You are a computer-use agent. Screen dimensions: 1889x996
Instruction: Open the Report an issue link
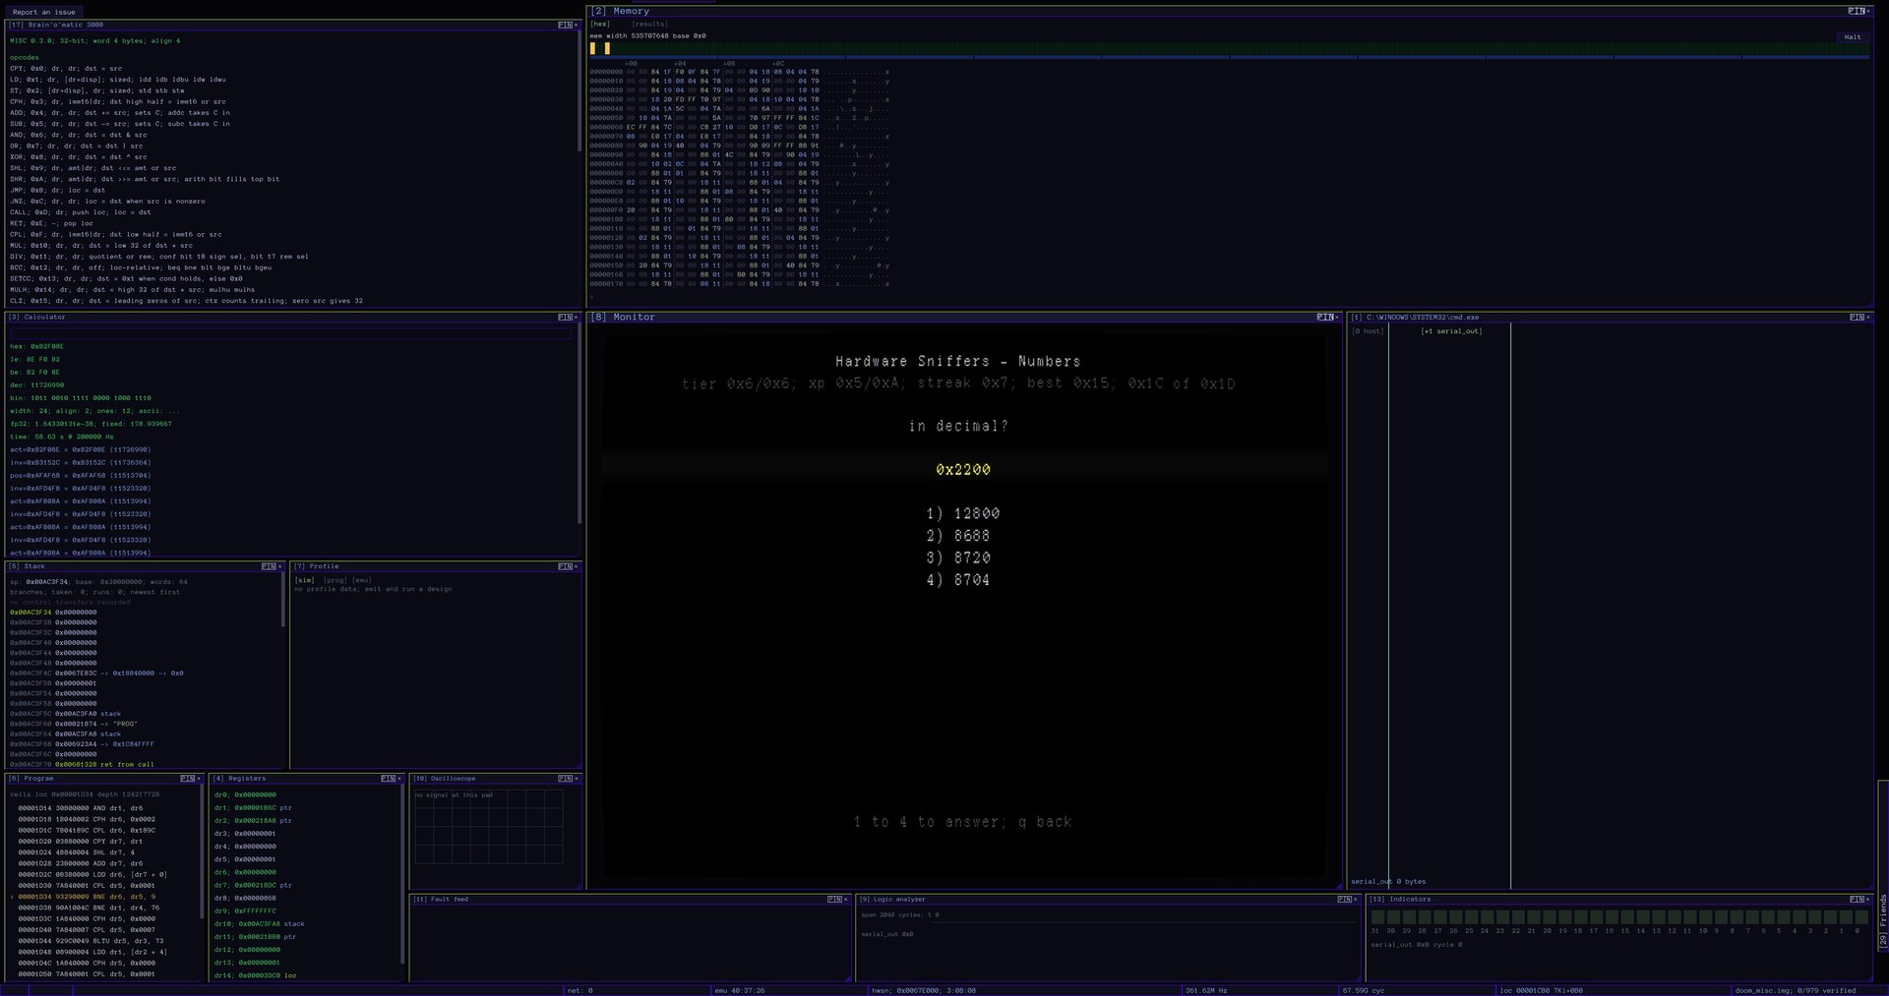click(x=44, y=12)
